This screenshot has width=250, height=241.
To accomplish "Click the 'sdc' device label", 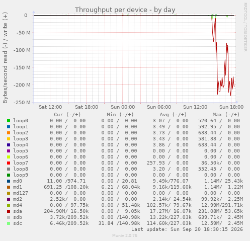I will [18, 223].
